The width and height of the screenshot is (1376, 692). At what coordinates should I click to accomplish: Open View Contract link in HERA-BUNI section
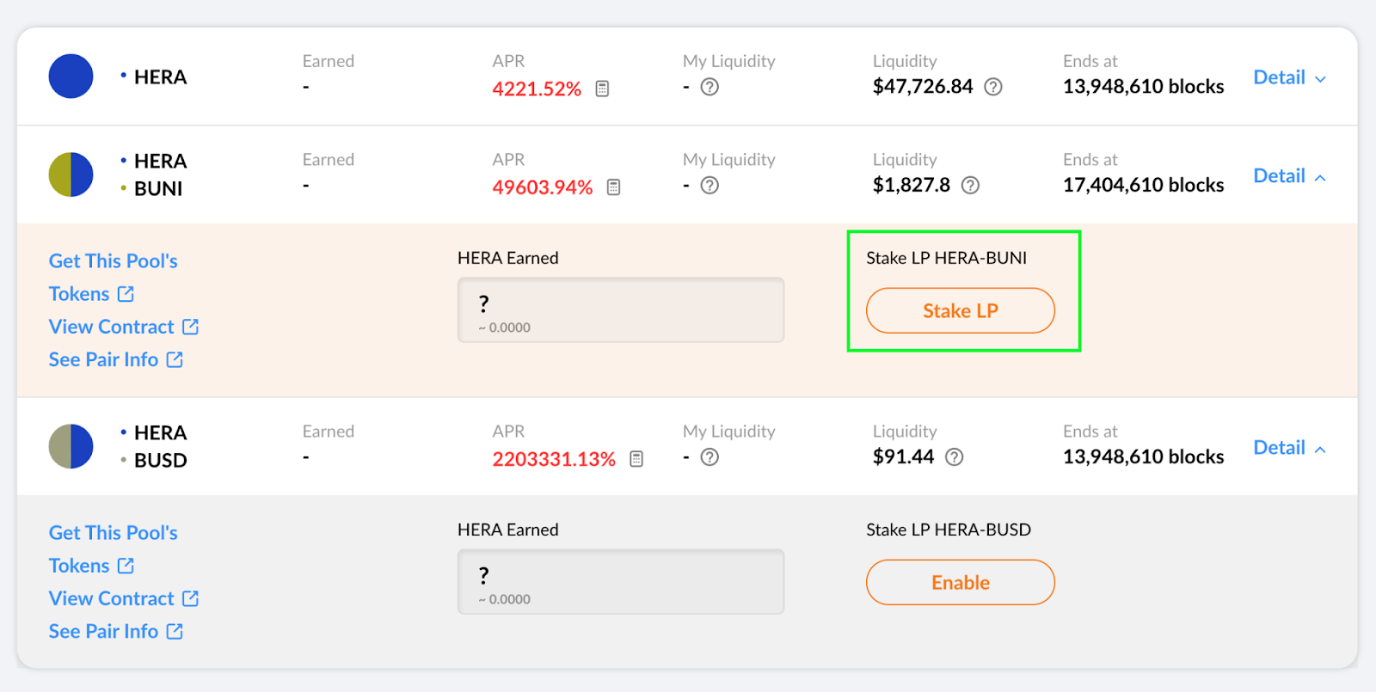coord(123,328)
